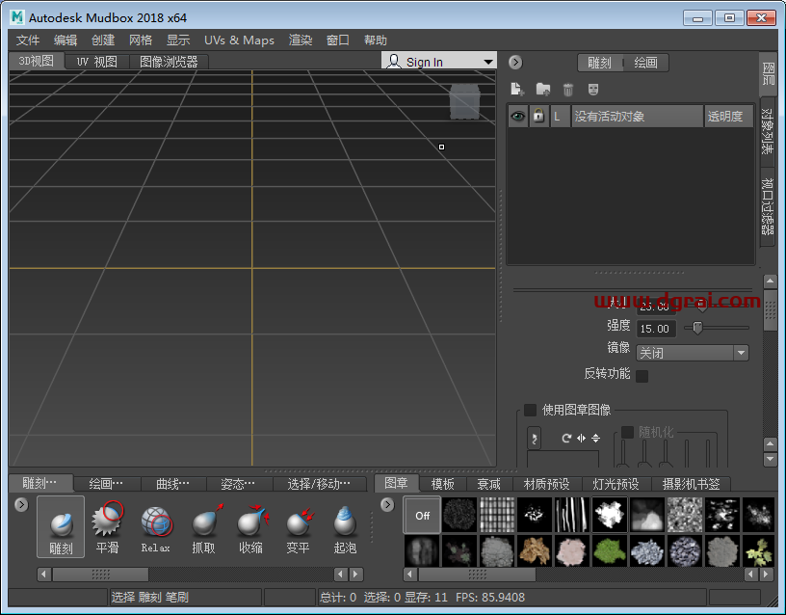This screenshot has height=615, width=786.
Task: Open the 窗口 menu
Action: pyautogui.click(x=338, y=40)
